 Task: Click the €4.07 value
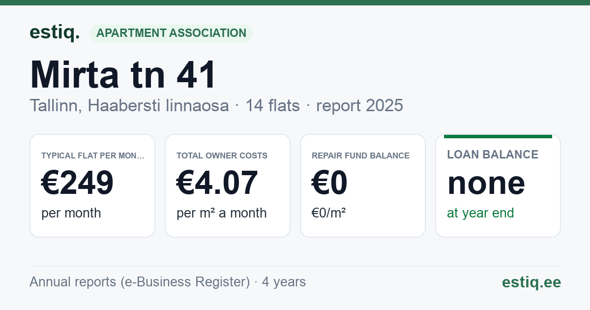(x=217, y=183)
